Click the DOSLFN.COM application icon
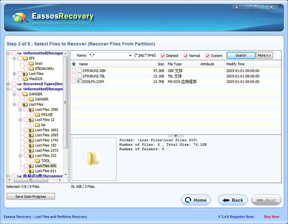 click(x=79, y=82)
